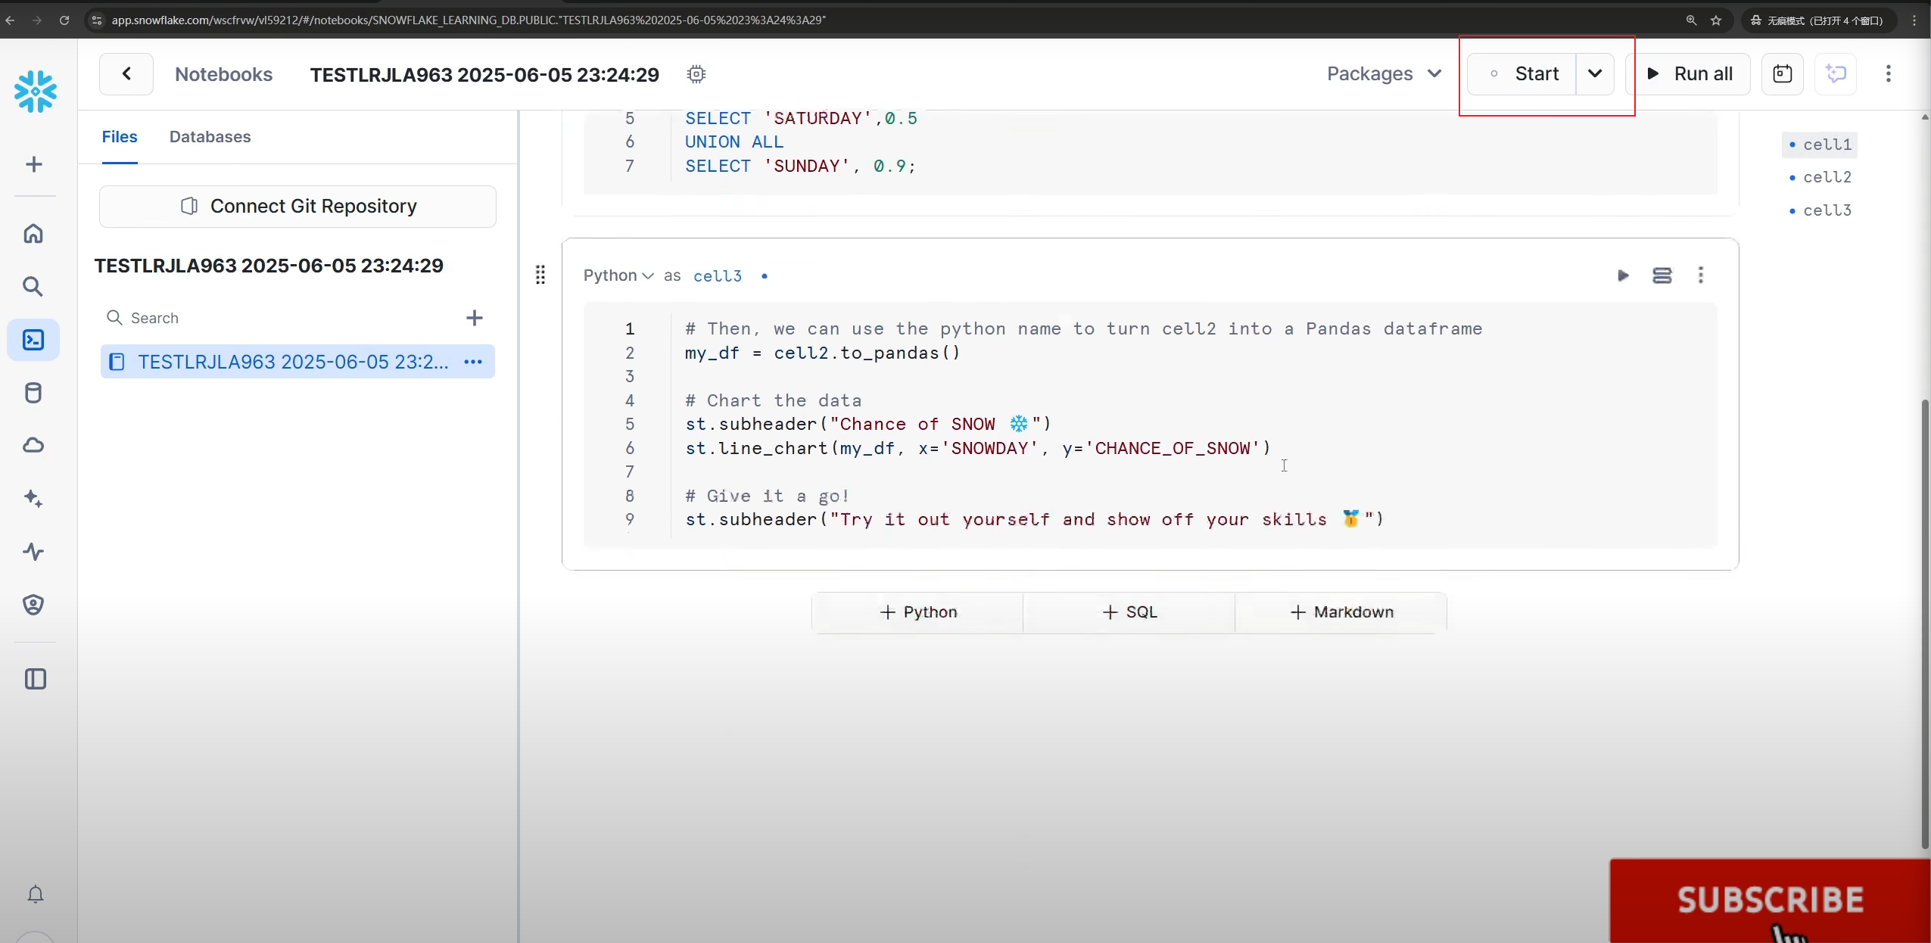Viewport: 1931px width, 943px height.
Task: Open Admin shield sidebar icon
Action: 33,605
